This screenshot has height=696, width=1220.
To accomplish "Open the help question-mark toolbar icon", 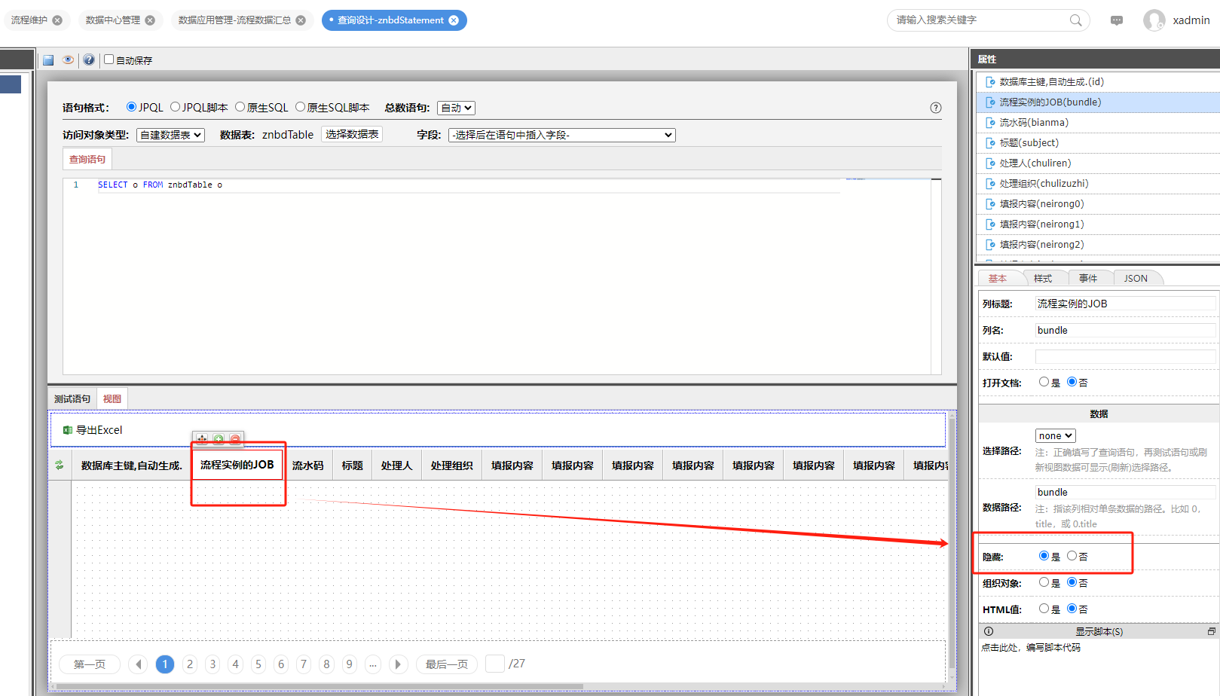I will (89, 60).
